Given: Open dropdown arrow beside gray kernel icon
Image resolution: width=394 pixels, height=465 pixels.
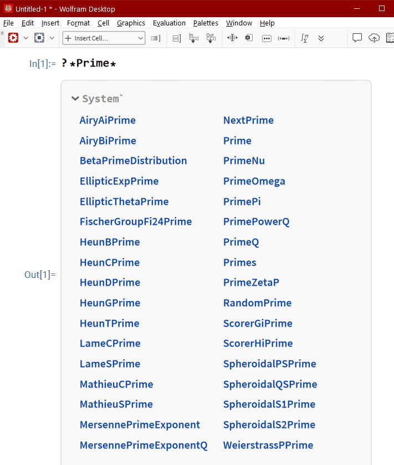Looking at the screenshot, I should tap(52, 38).
